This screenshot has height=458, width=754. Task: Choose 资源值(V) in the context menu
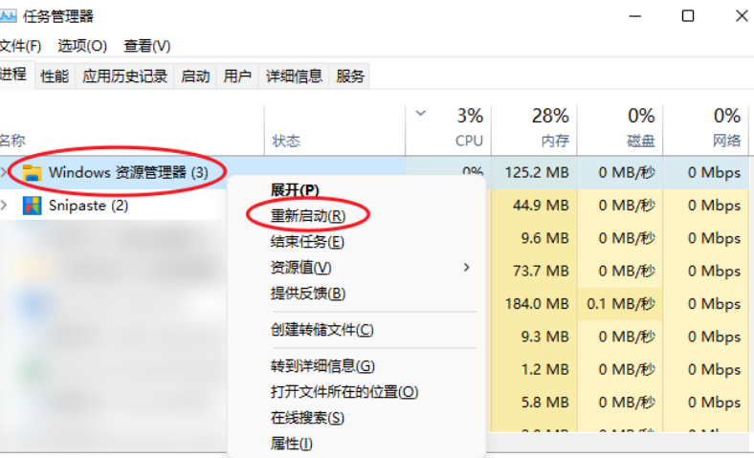click(301, 267)
